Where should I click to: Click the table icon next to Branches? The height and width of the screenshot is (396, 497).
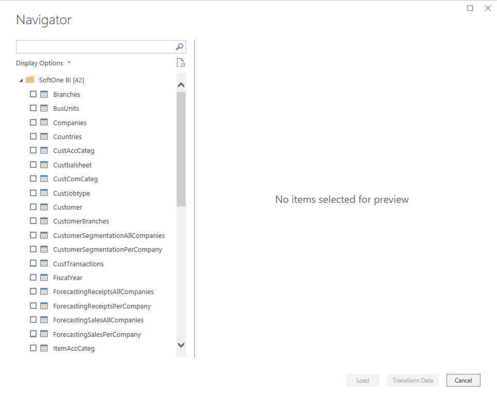pyautogui.click(x=44, y=94)
